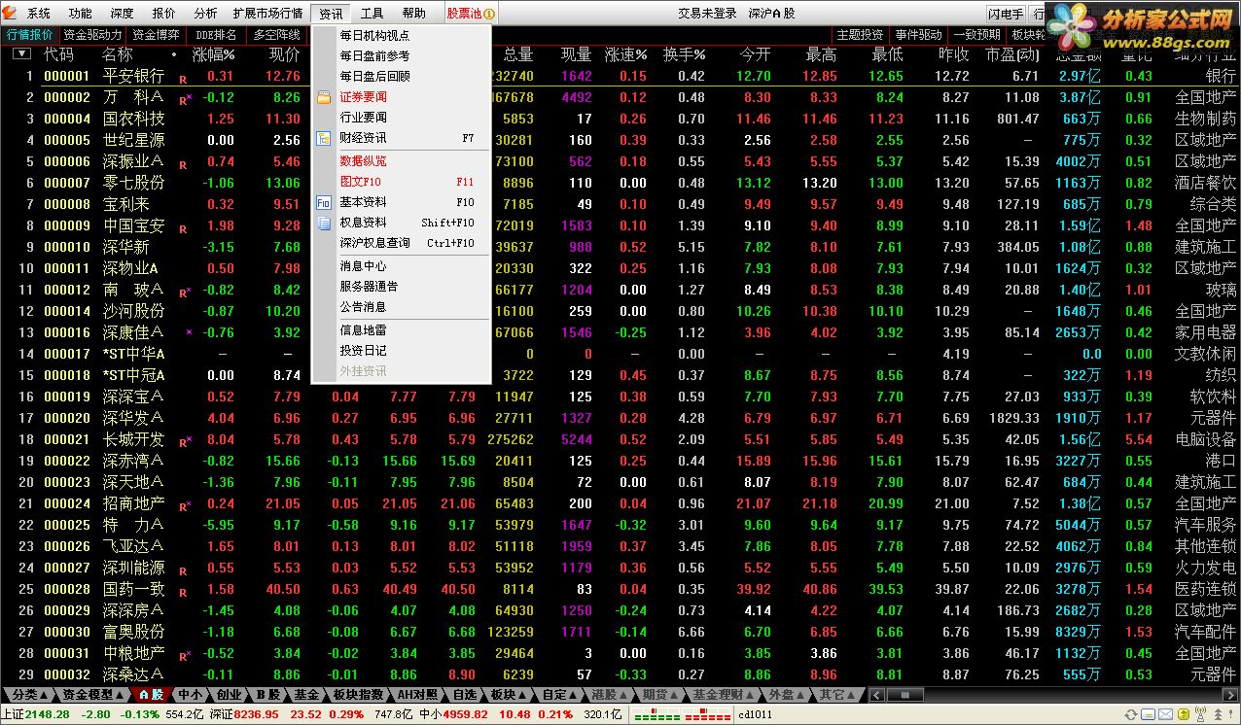Viewport: 1241px width, 725px height.
Task: Select the 深天地A stock name
Action: coord(133,482)
